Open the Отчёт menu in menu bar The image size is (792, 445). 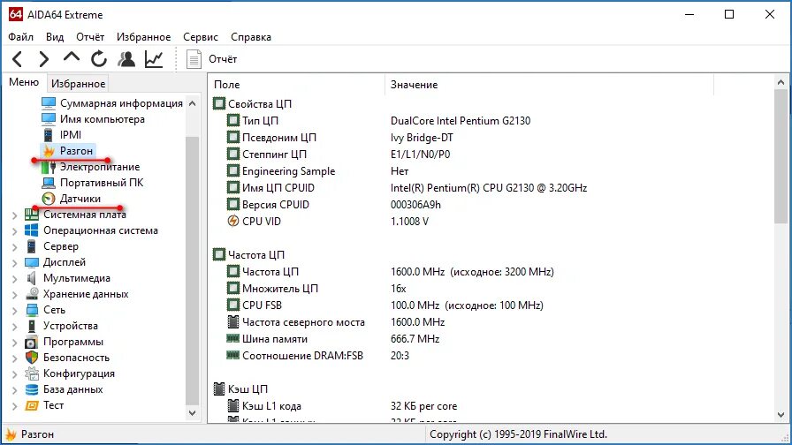pos(90,37)
